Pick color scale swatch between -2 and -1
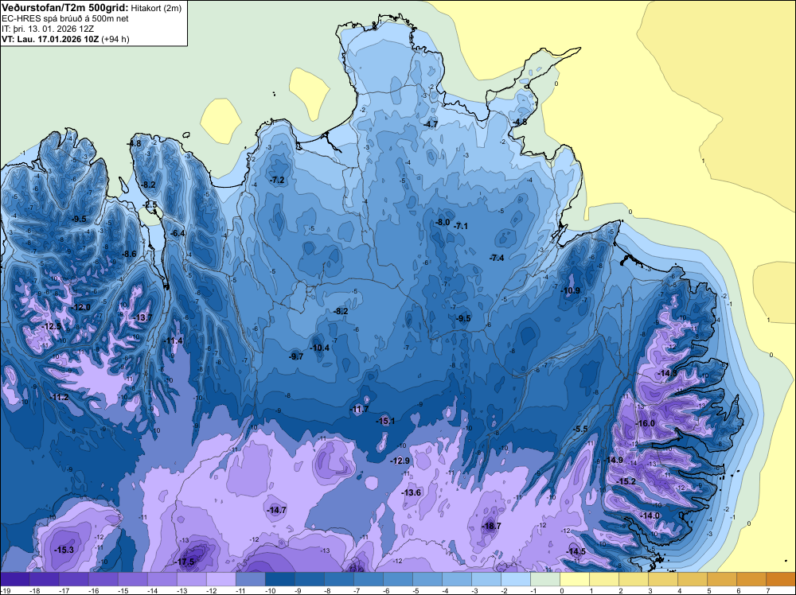The width and height of the screenshot is (796, 595). point(515,579)
